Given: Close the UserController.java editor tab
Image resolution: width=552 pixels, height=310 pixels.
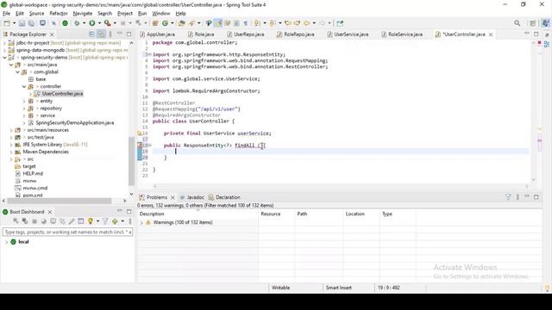Looking at the screenshot, I should (x=491, y=34).
